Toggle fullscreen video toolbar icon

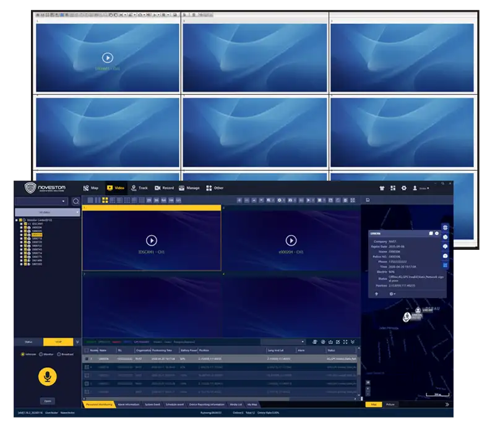353,200
